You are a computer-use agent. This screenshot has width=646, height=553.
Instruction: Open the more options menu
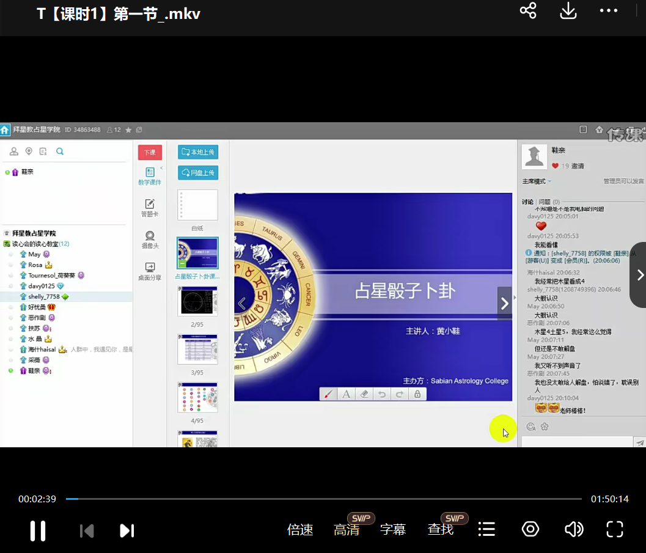click(x=609, y=11)
